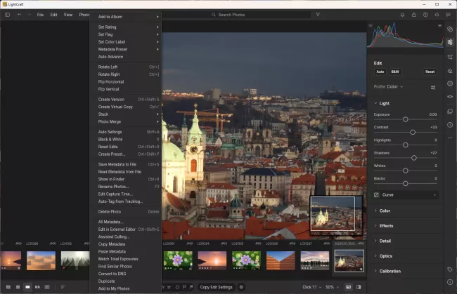The width and height of the screenshot is (457, 294).
Task: Open the Set Rating submenu
Action: [126, 27]
